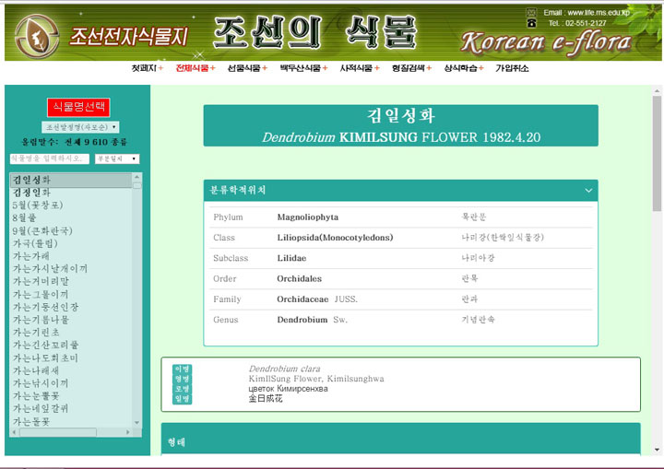Select 가는기름나물 in plant list
This screenshot has width=664, height=469.
pos(41,320)
